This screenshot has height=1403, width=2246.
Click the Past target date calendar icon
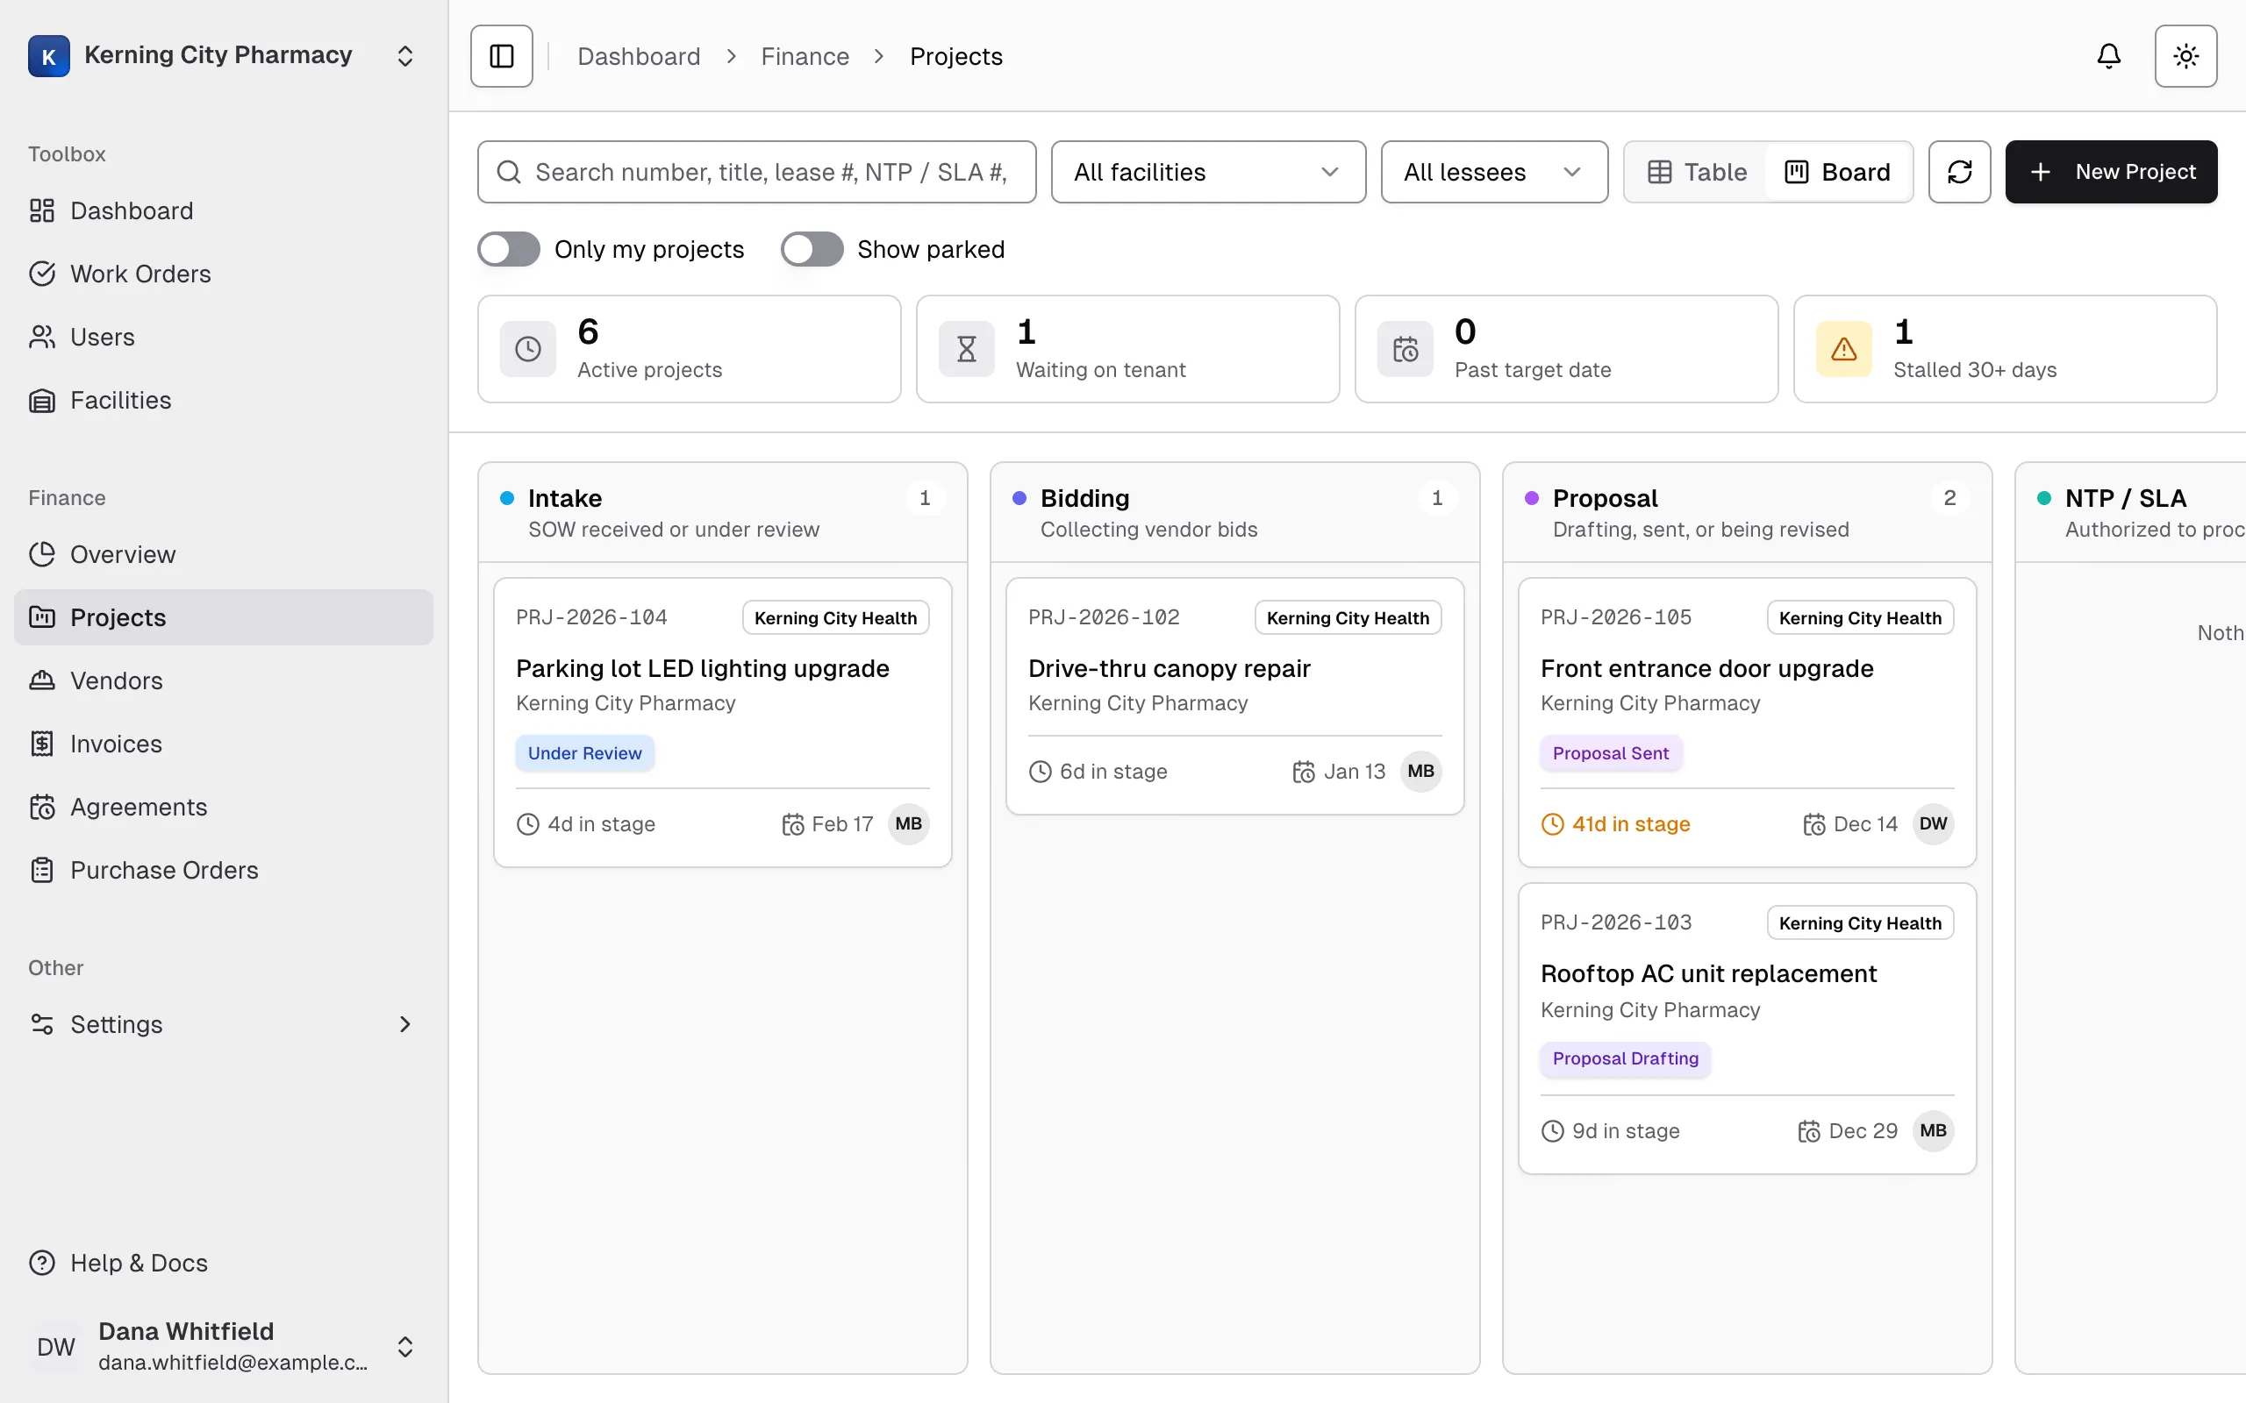(x=1406, y=349)
